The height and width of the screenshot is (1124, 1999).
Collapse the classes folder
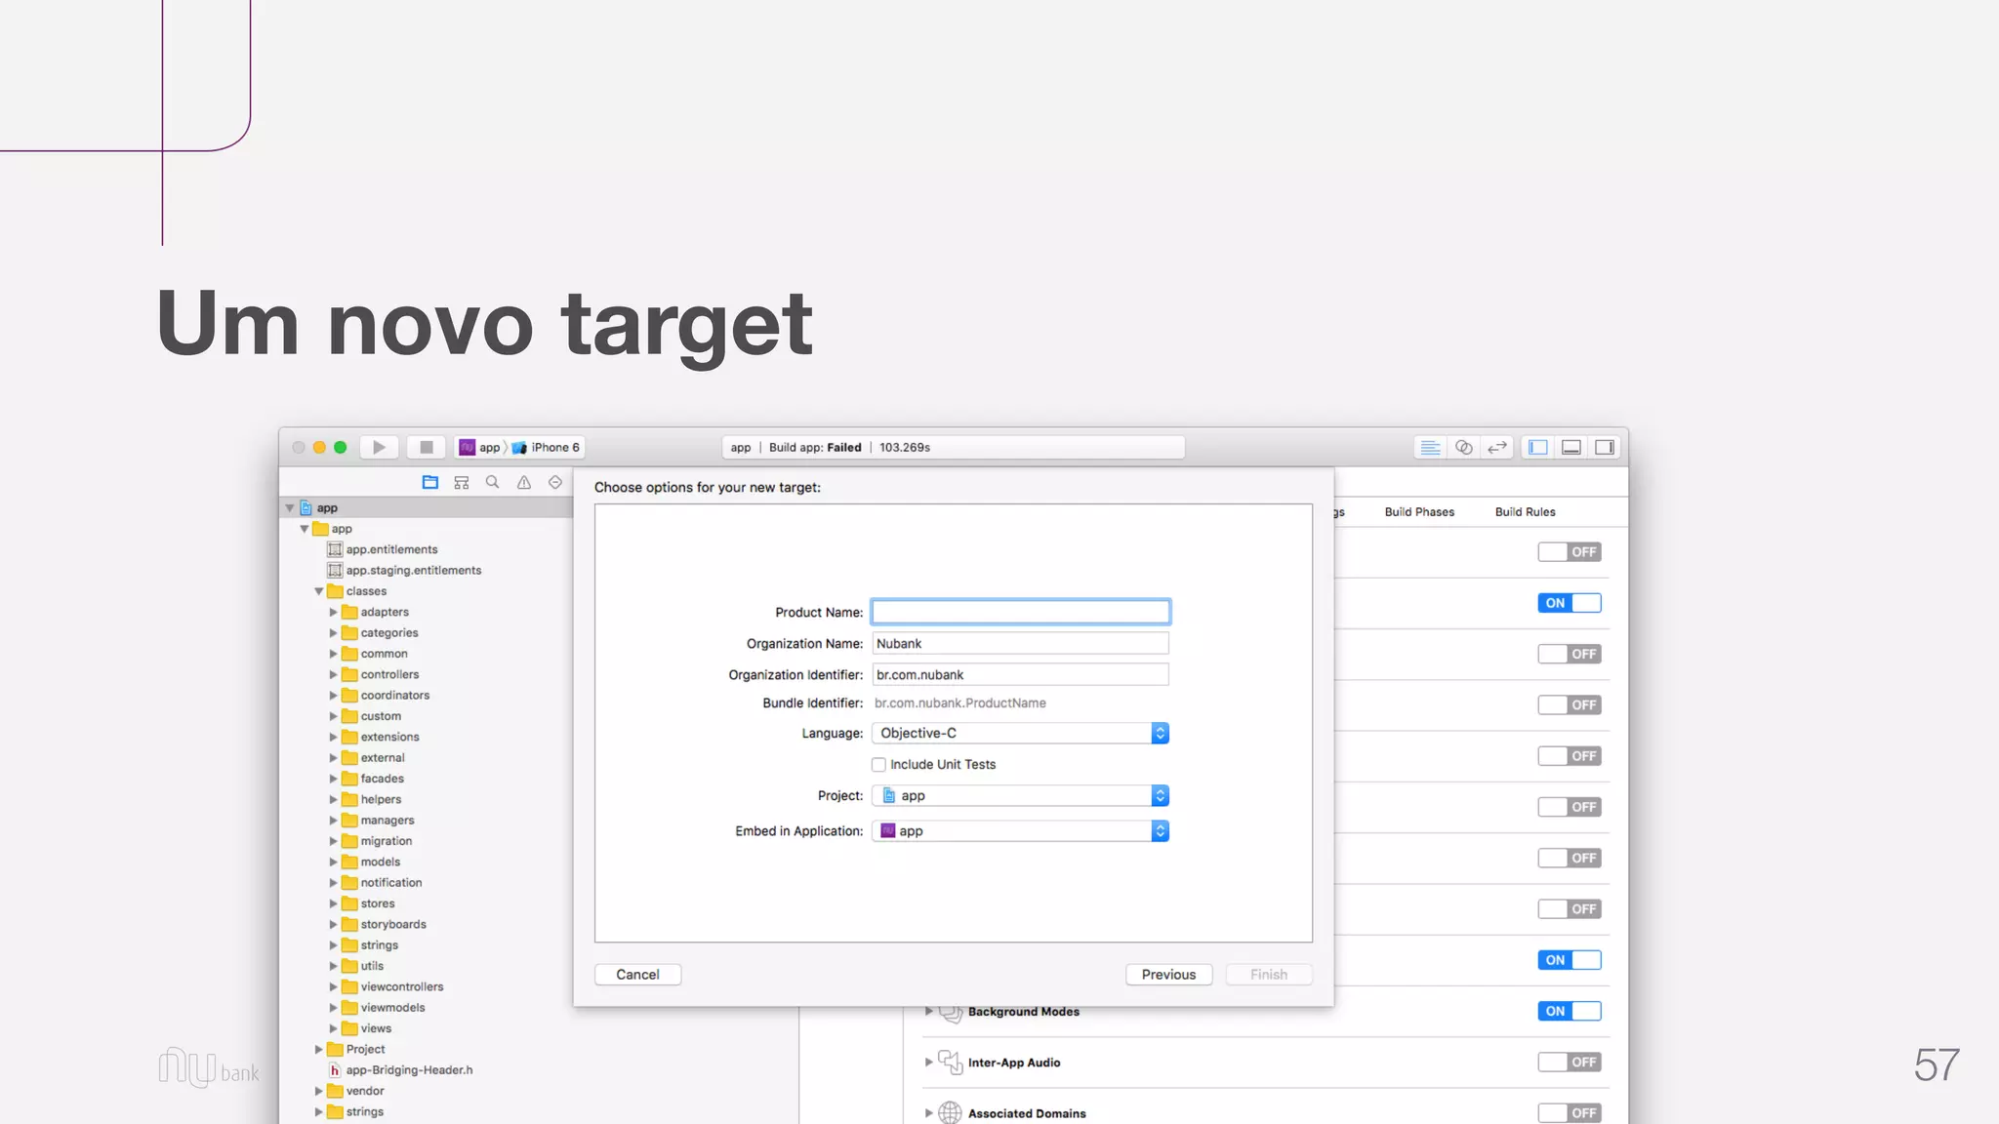319,591
